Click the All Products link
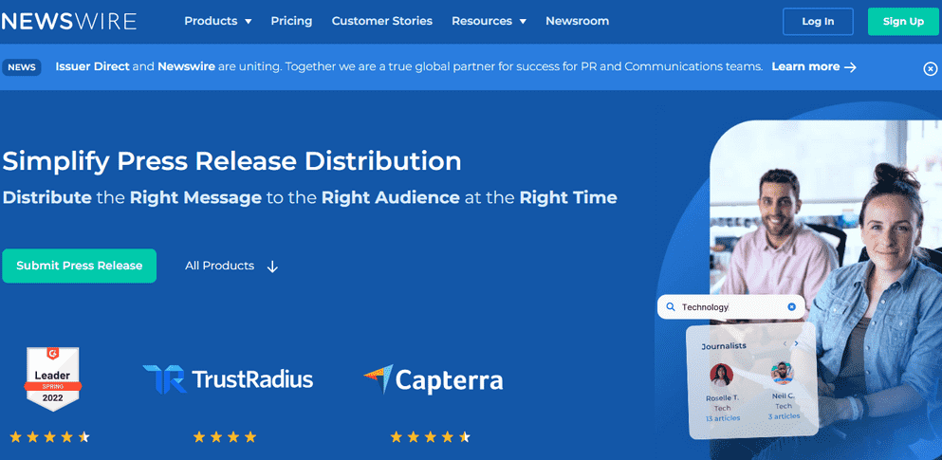Screen dimensions: 942x460 coord(219,266)
